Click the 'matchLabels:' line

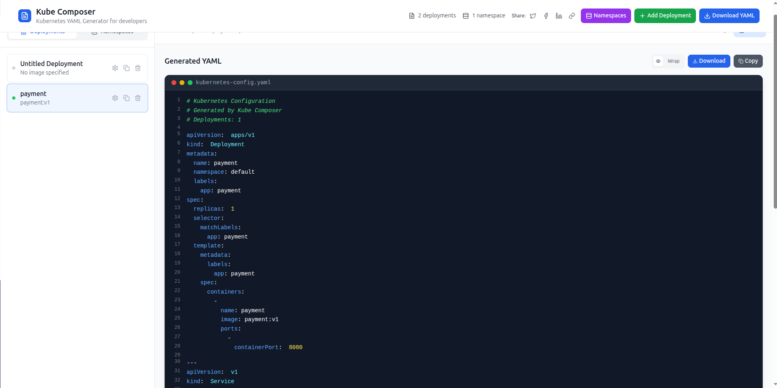pos(220,228)
